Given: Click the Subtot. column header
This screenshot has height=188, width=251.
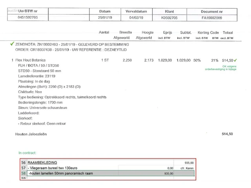Looking at the screenshot, I should pos(186,33).
